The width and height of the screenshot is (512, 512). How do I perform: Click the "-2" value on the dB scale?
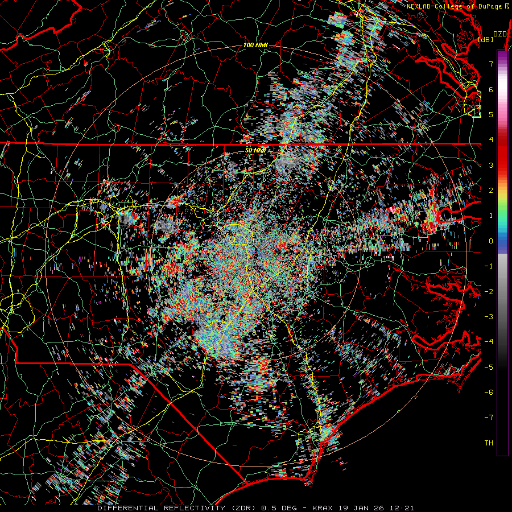tap(489, 292)
